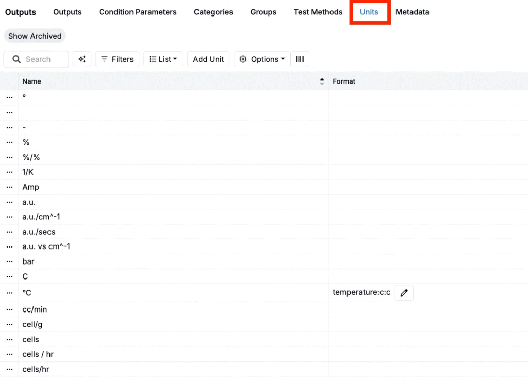528x378 pixels.
Task: Click the Add Unit button
Action: pos(208,59)
